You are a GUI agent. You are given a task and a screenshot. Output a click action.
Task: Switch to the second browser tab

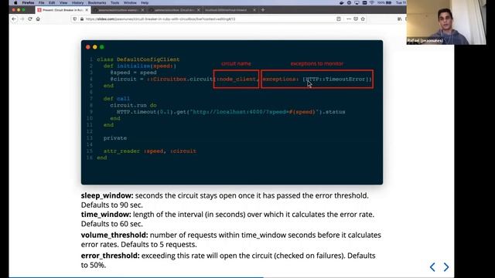click(118, 10)
